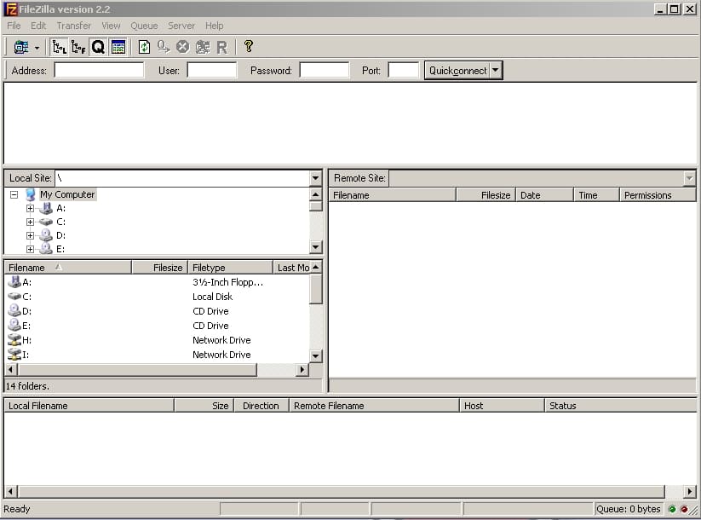Click the Quickconnect button
701x520 pixels.
458,70
